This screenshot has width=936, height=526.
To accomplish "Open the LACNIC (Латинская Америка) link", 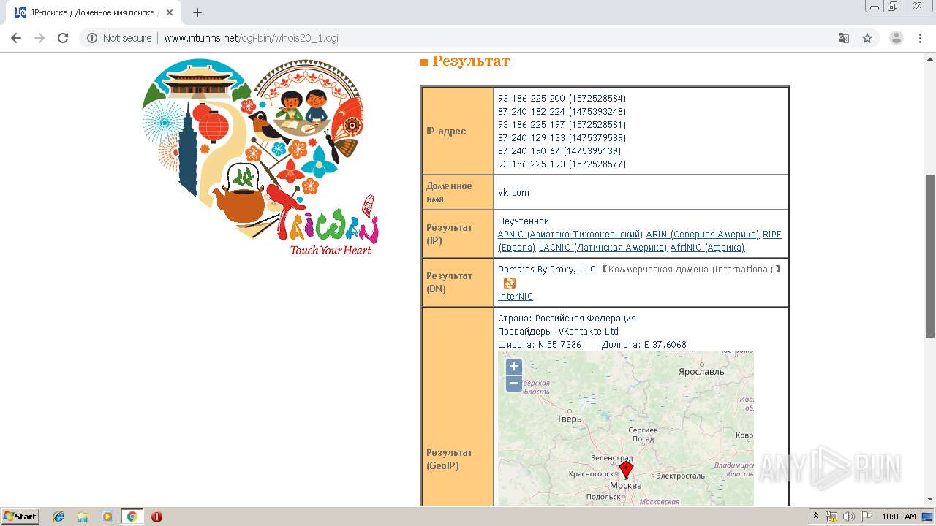I will (x=603, y=248).
